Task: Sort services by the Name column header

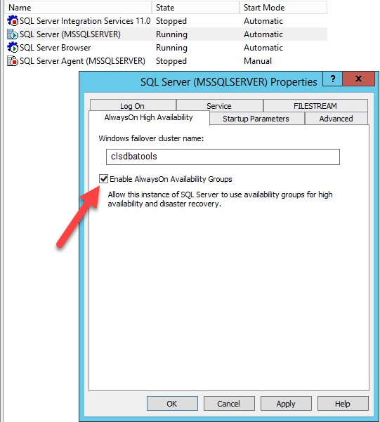Action: 78,8
